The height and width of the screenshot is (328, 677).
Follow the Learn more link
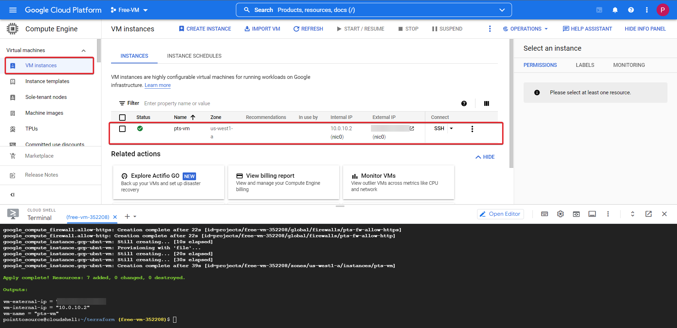point(158,85)
